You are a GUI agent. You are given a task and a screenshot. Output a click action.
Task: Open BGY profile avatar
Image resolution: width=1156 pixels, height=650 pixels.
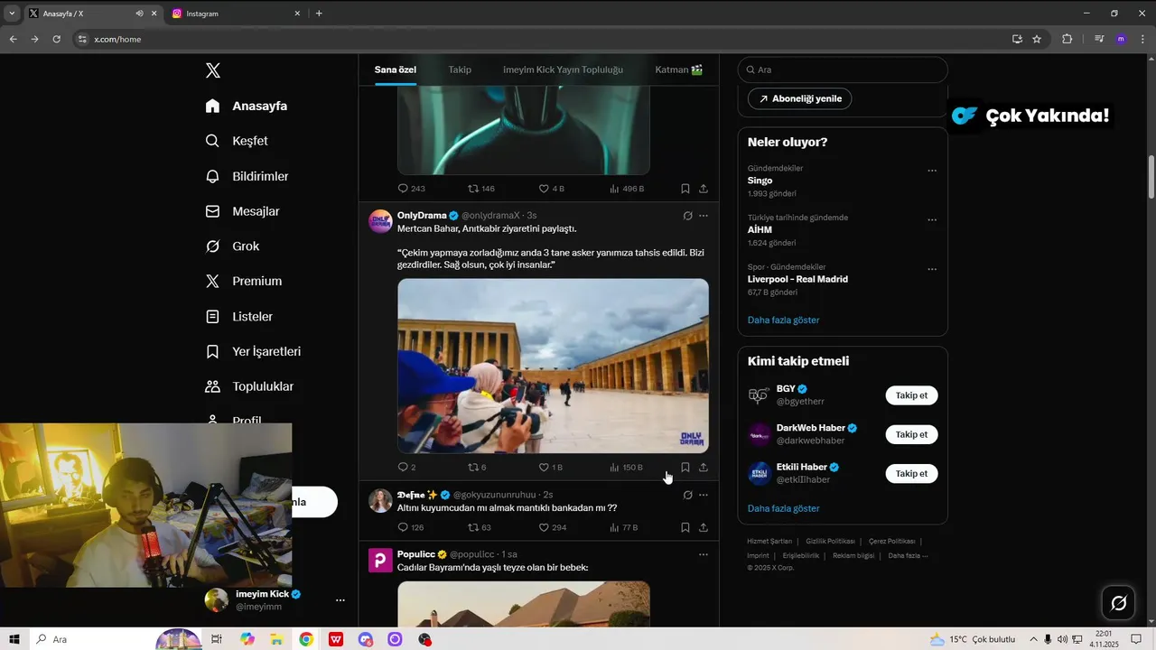click(760, 395)
